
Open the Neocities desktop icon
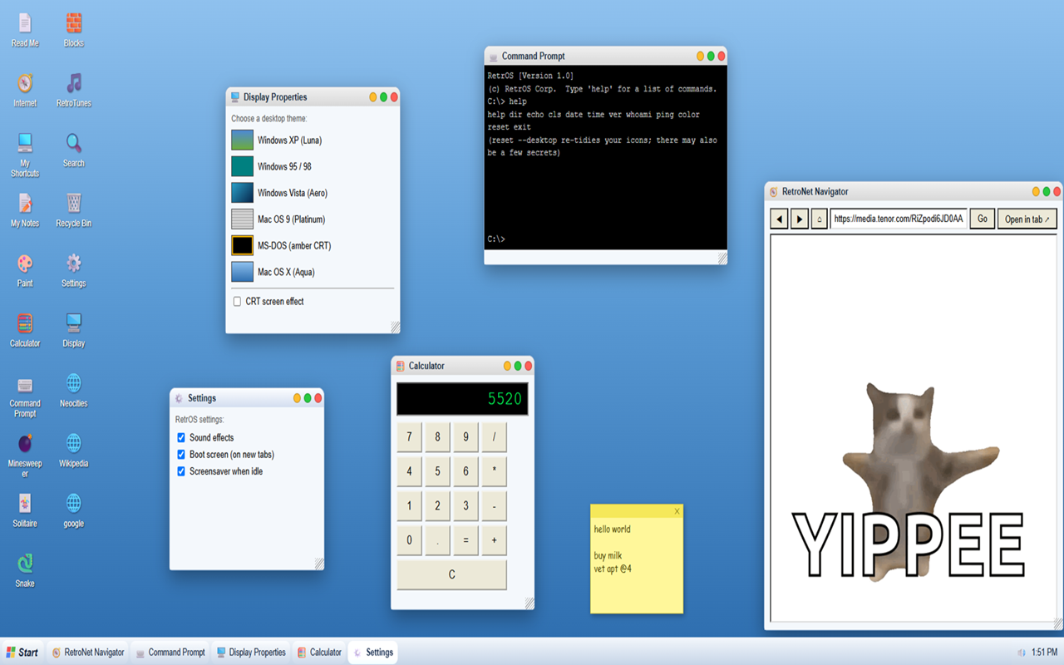click(74, 389)
